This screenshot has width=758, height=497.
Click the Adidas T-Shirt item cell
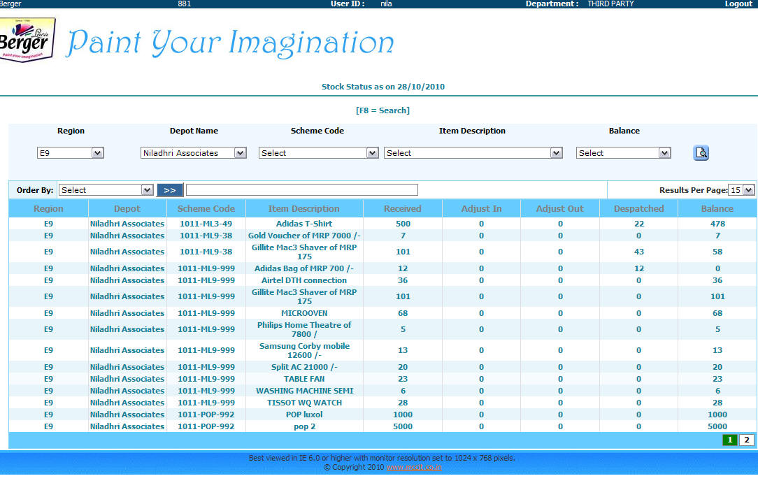[x=304, y=224]
